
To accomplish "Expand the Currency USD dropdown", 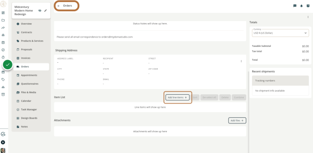I will click(x=280, y=33).
